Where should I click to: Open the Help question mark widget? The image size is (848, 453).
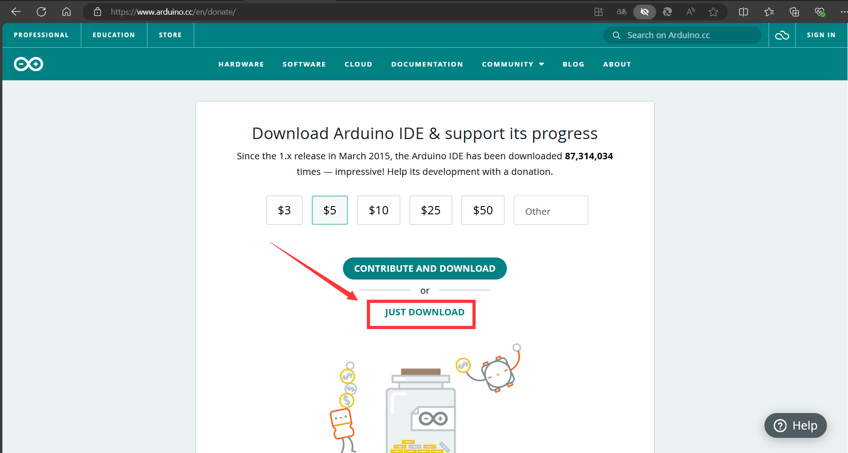(795, 425)
